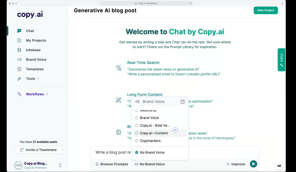Open workspace switcher arrows

pyautogui.click(x=60, y=165)
